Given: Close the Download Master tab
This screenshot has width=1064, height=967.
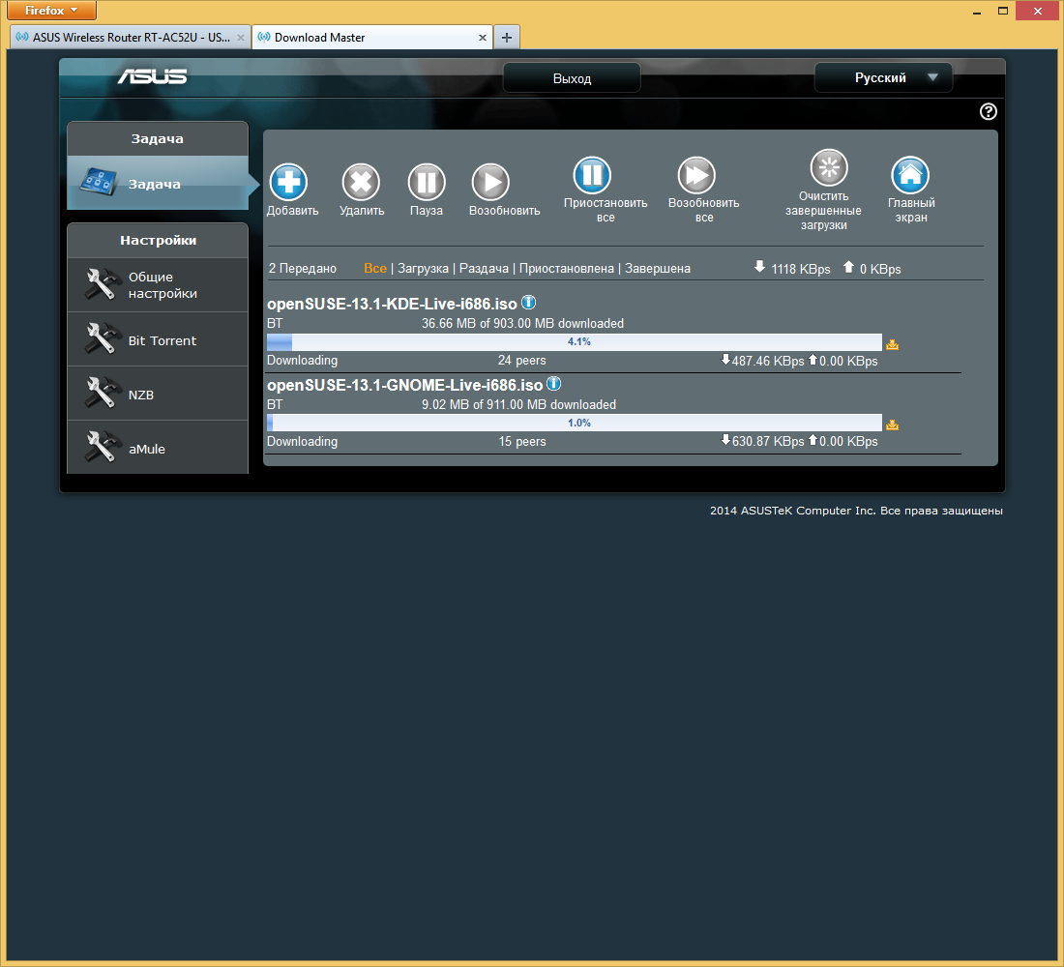Looking at the screenshot, I should [x=482, y=38].
